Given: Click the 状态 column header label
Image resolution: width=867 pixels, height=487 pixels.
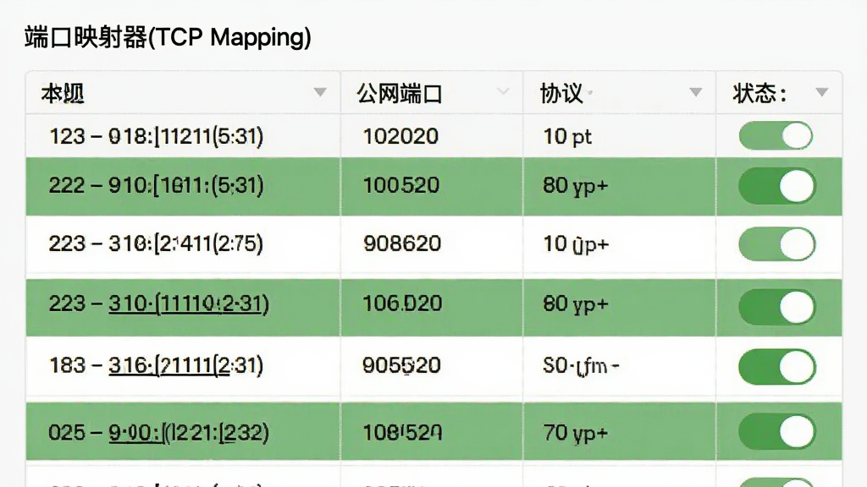Looking at the screenshot, I should pos(759,93).
